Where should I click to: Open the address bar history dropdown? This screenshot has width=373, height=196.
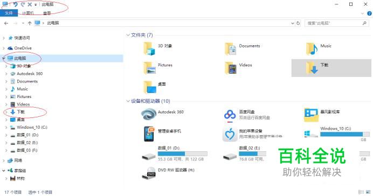pyautogui.click(x=293, y=23)
